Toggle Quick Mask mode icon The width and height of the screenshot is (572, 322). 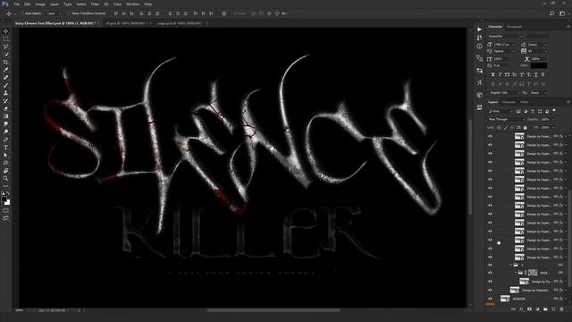[6, 210]
